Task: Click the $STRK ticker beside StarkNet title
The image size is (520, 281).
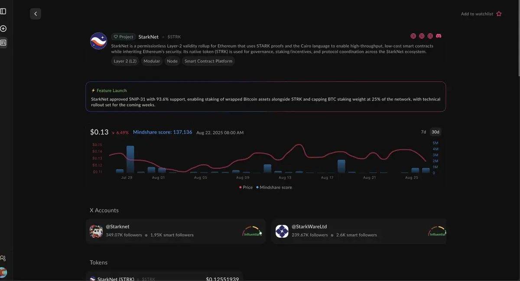Action: pyautogui.click(x=174, y=37)
